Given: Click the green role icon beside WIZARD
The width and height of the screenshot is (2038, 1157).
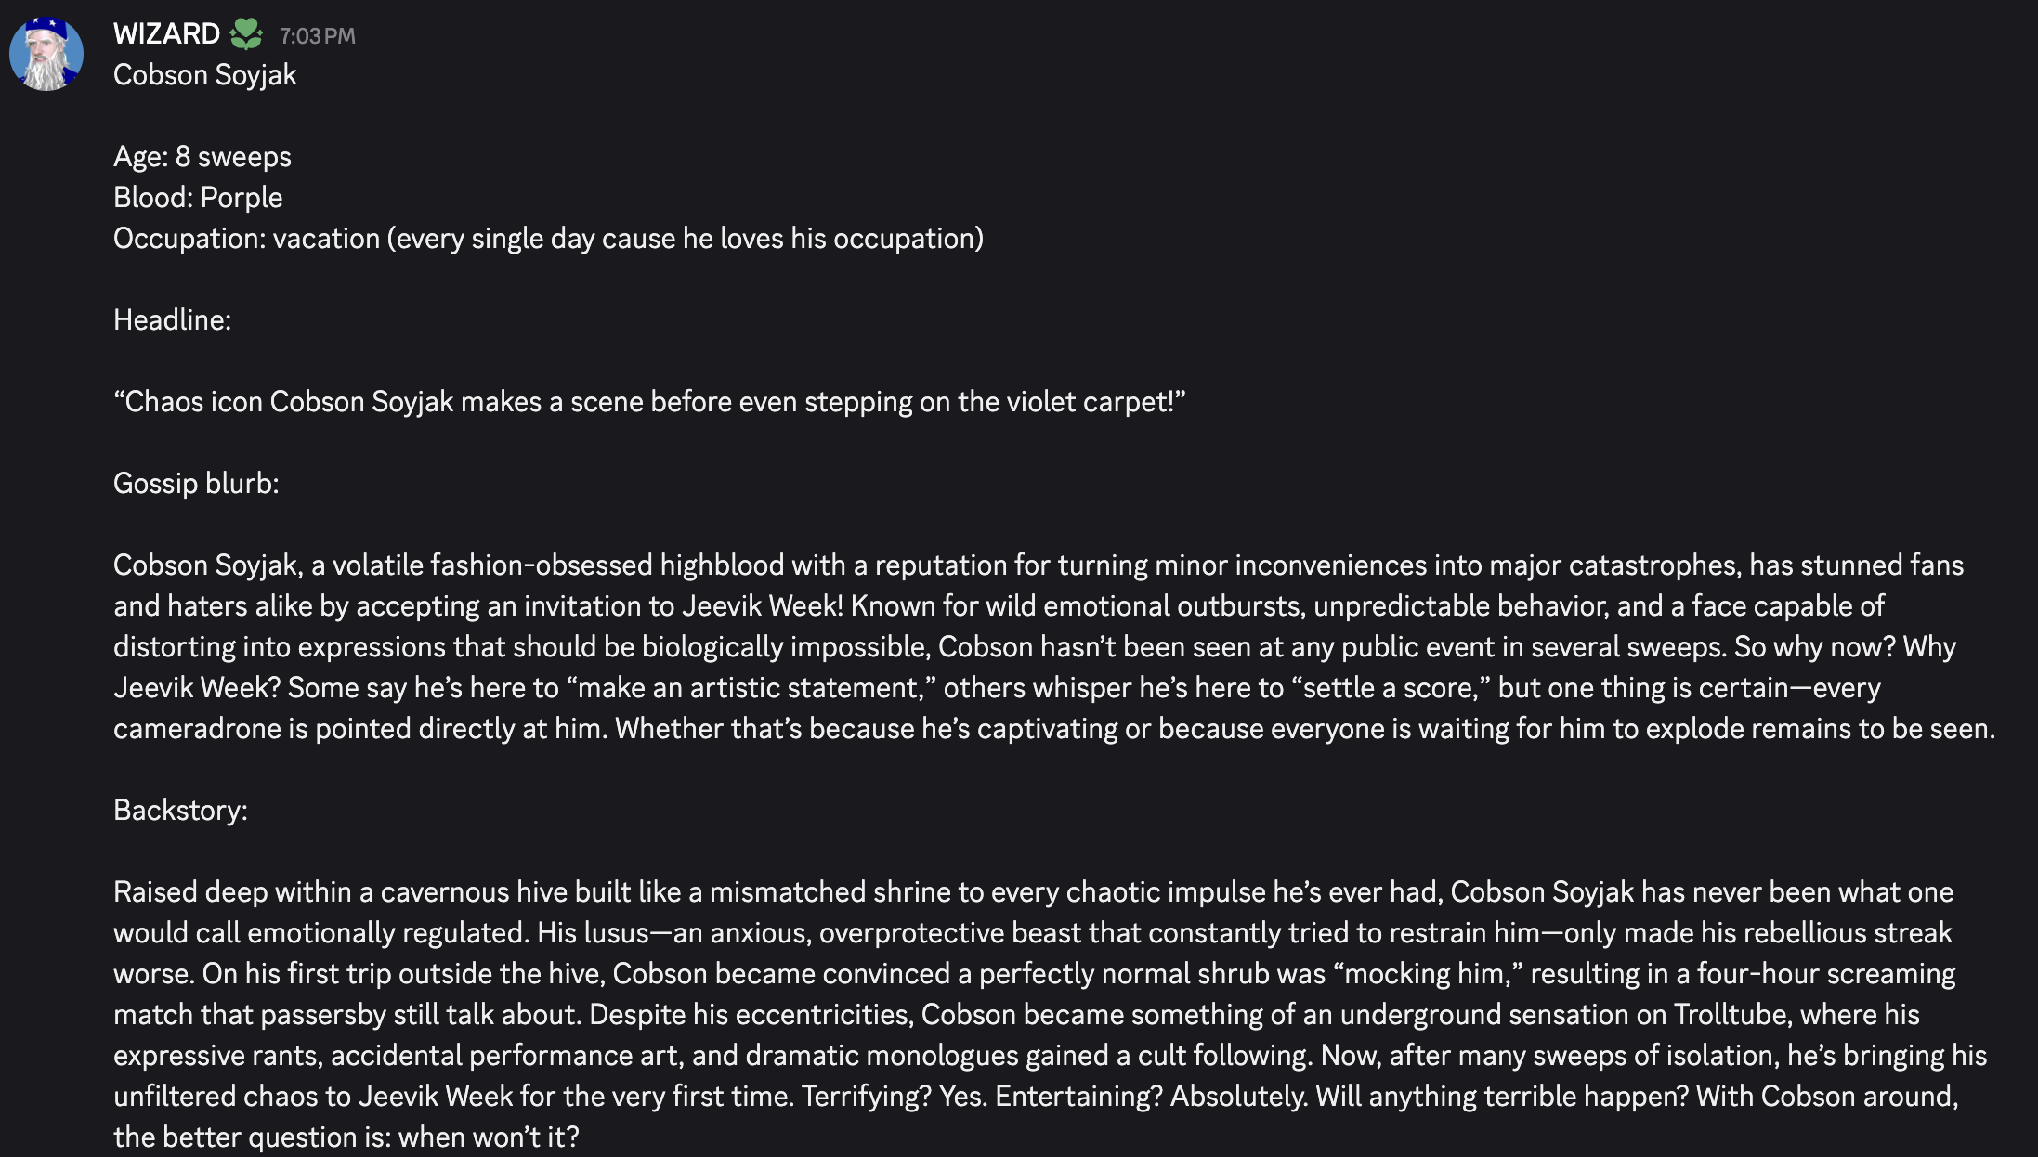Looking at the screenshot, I should pyautogui.click(x=246, y=35).
